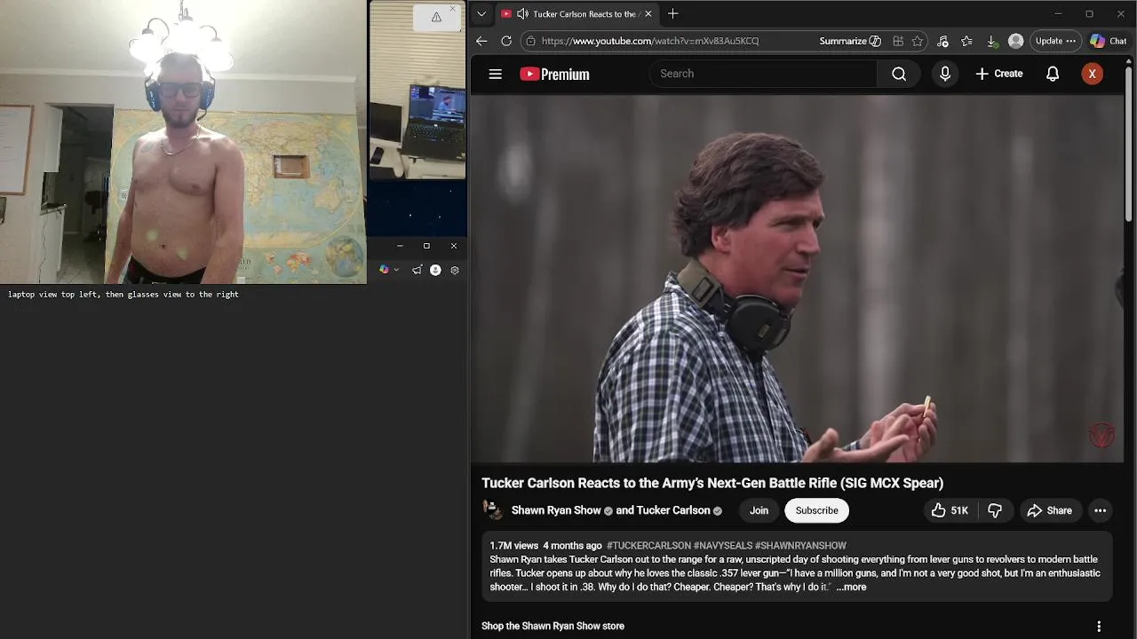Expand description with ...more
The height and width of the screenshot is (639, 1137).
[851, 587]
